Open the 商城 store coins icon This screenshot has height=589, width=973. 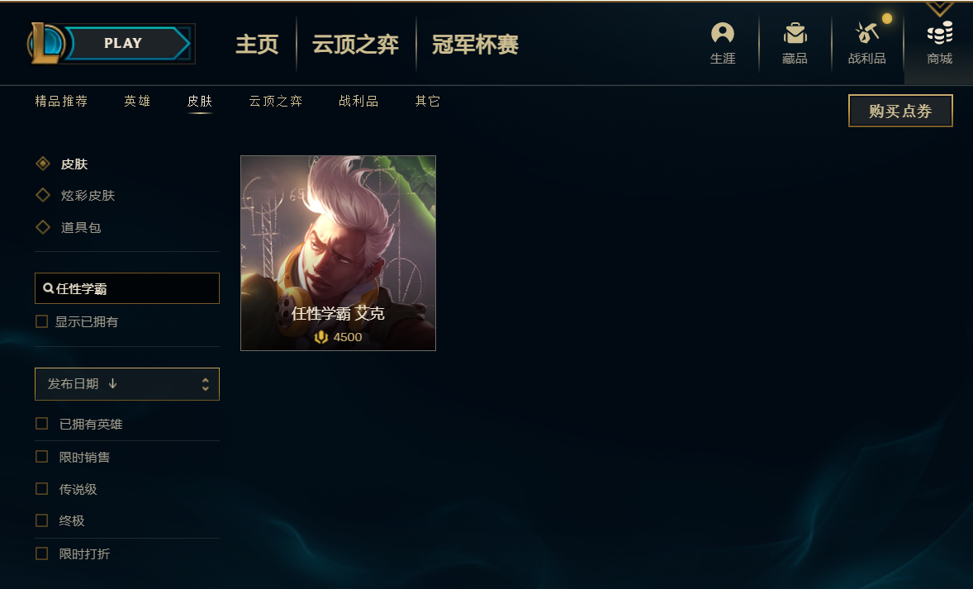click(939, 33)
